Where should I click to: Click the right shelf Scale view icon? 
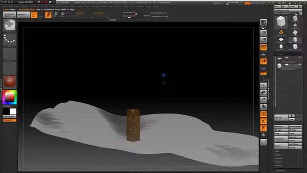[263, 100]
